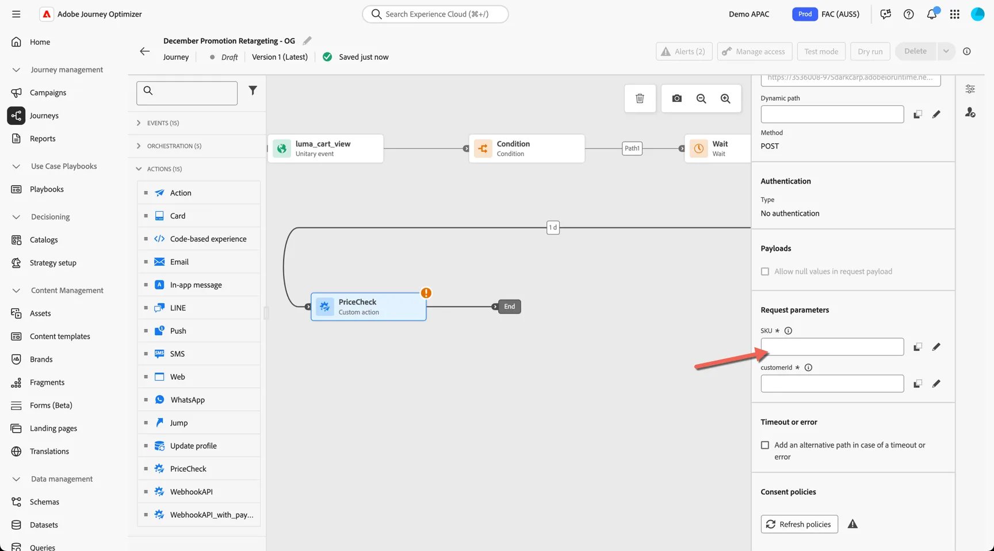The image size is (994, 551).
Task: Open the help question-mark icon
Action: pyautogui.click(x=909, y=14)
